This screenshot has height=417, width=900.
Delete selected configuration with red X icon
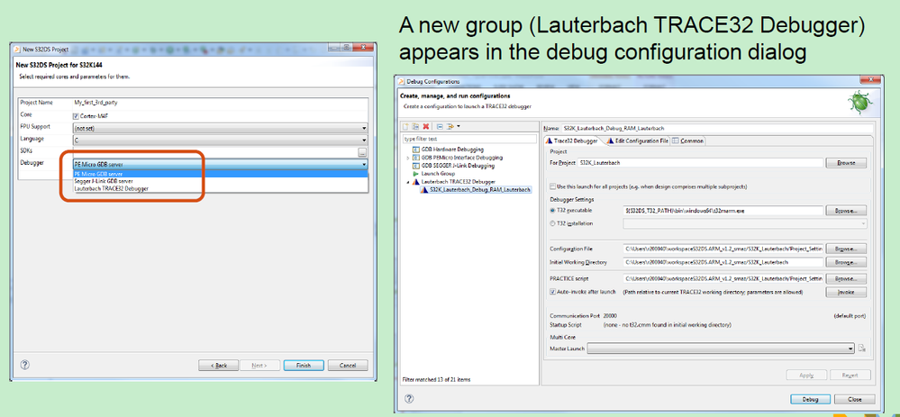425,126
